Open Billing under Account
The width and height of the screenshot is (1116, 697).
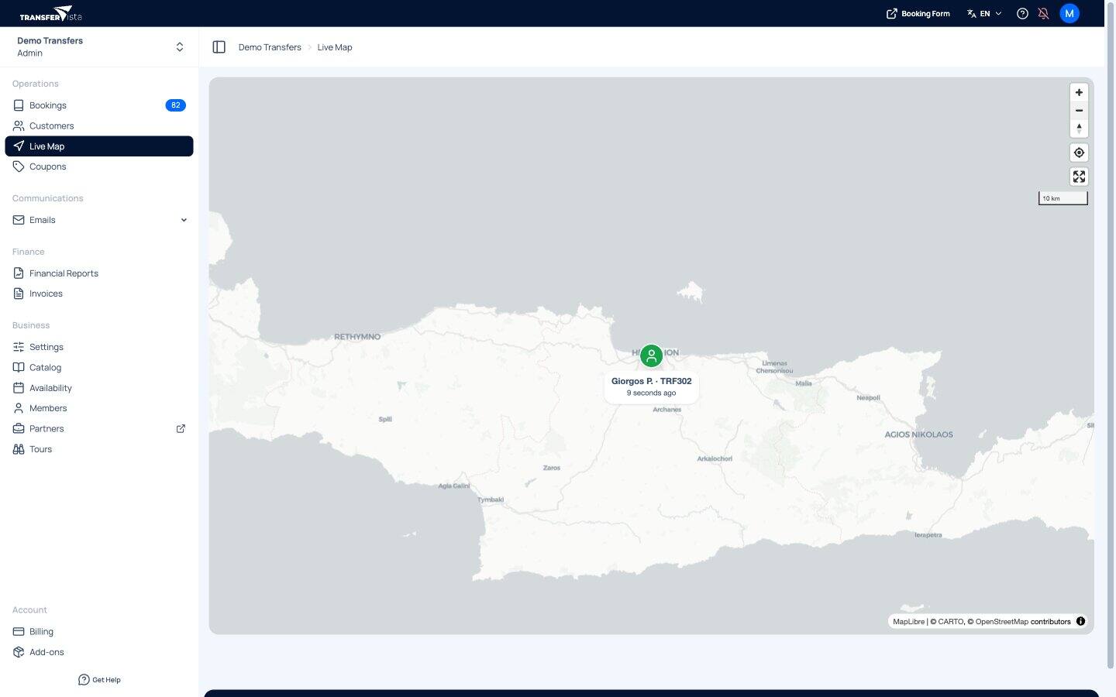click(x=99, y=632)
